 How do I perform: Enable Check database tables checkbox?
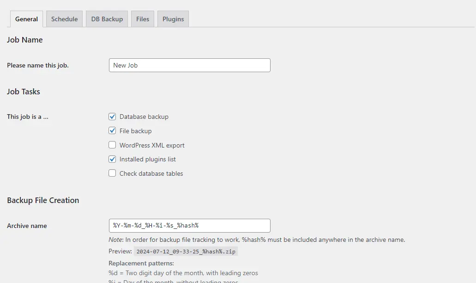(112, 173)
